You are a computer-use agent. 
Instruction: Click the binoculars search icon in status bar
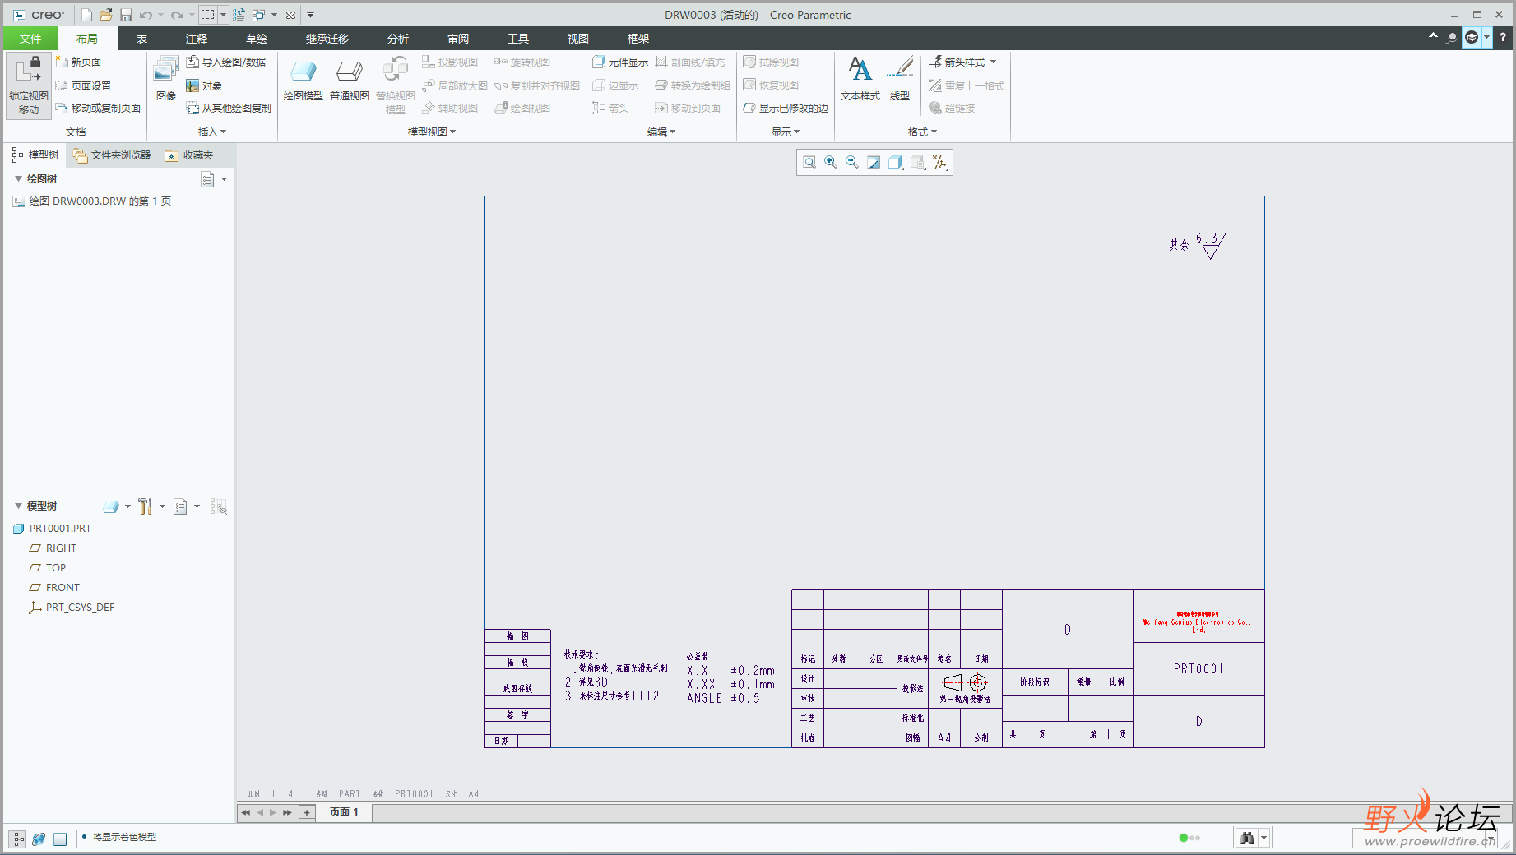1247,838
